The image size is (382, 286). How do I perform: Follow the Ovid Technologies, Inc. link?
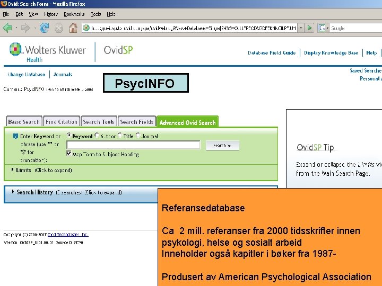click(x=68, y=235)
